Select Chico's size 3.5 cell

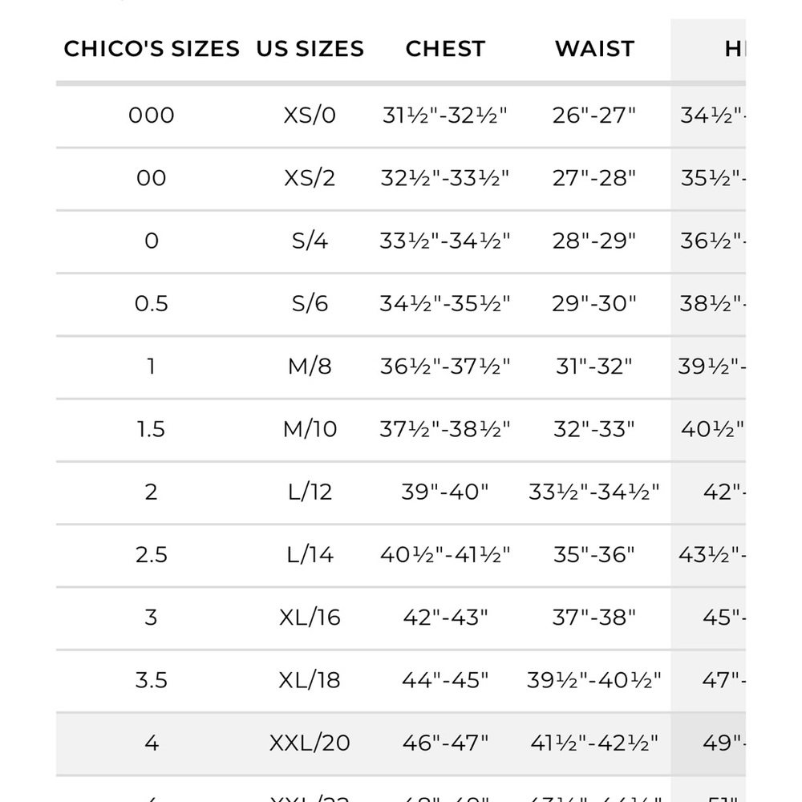(x=152, y=680)
